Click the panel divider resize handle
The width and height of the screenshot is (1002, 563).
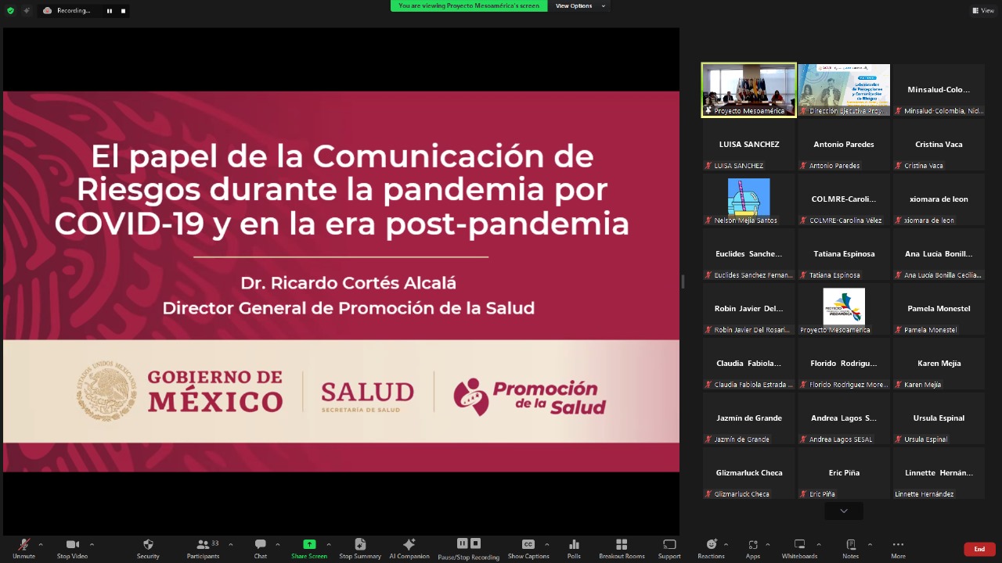coord(683,281)
